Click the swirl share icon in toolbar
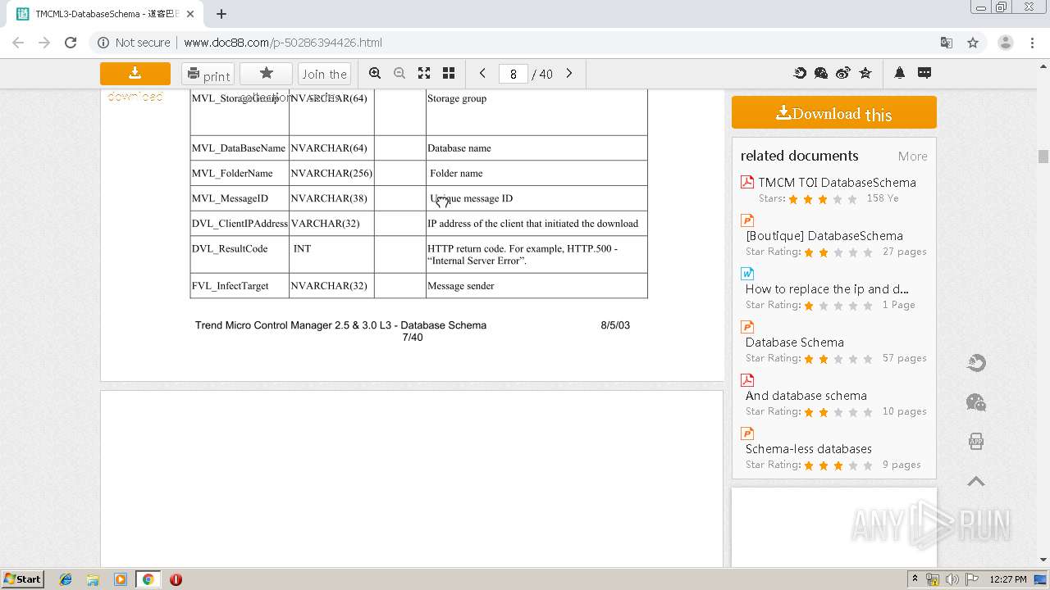 click(800, 73)
